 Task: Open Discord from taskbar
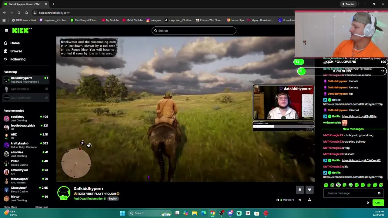[x=230, y=213]
